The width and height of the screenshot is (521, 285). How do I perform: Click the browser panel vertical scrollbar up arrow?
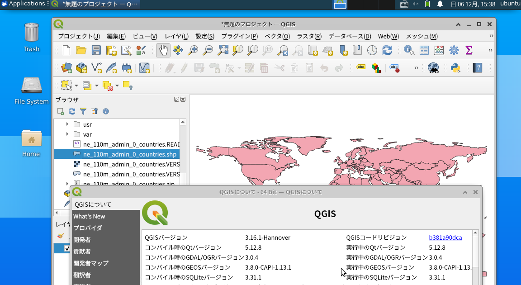(x=183, y=122)
